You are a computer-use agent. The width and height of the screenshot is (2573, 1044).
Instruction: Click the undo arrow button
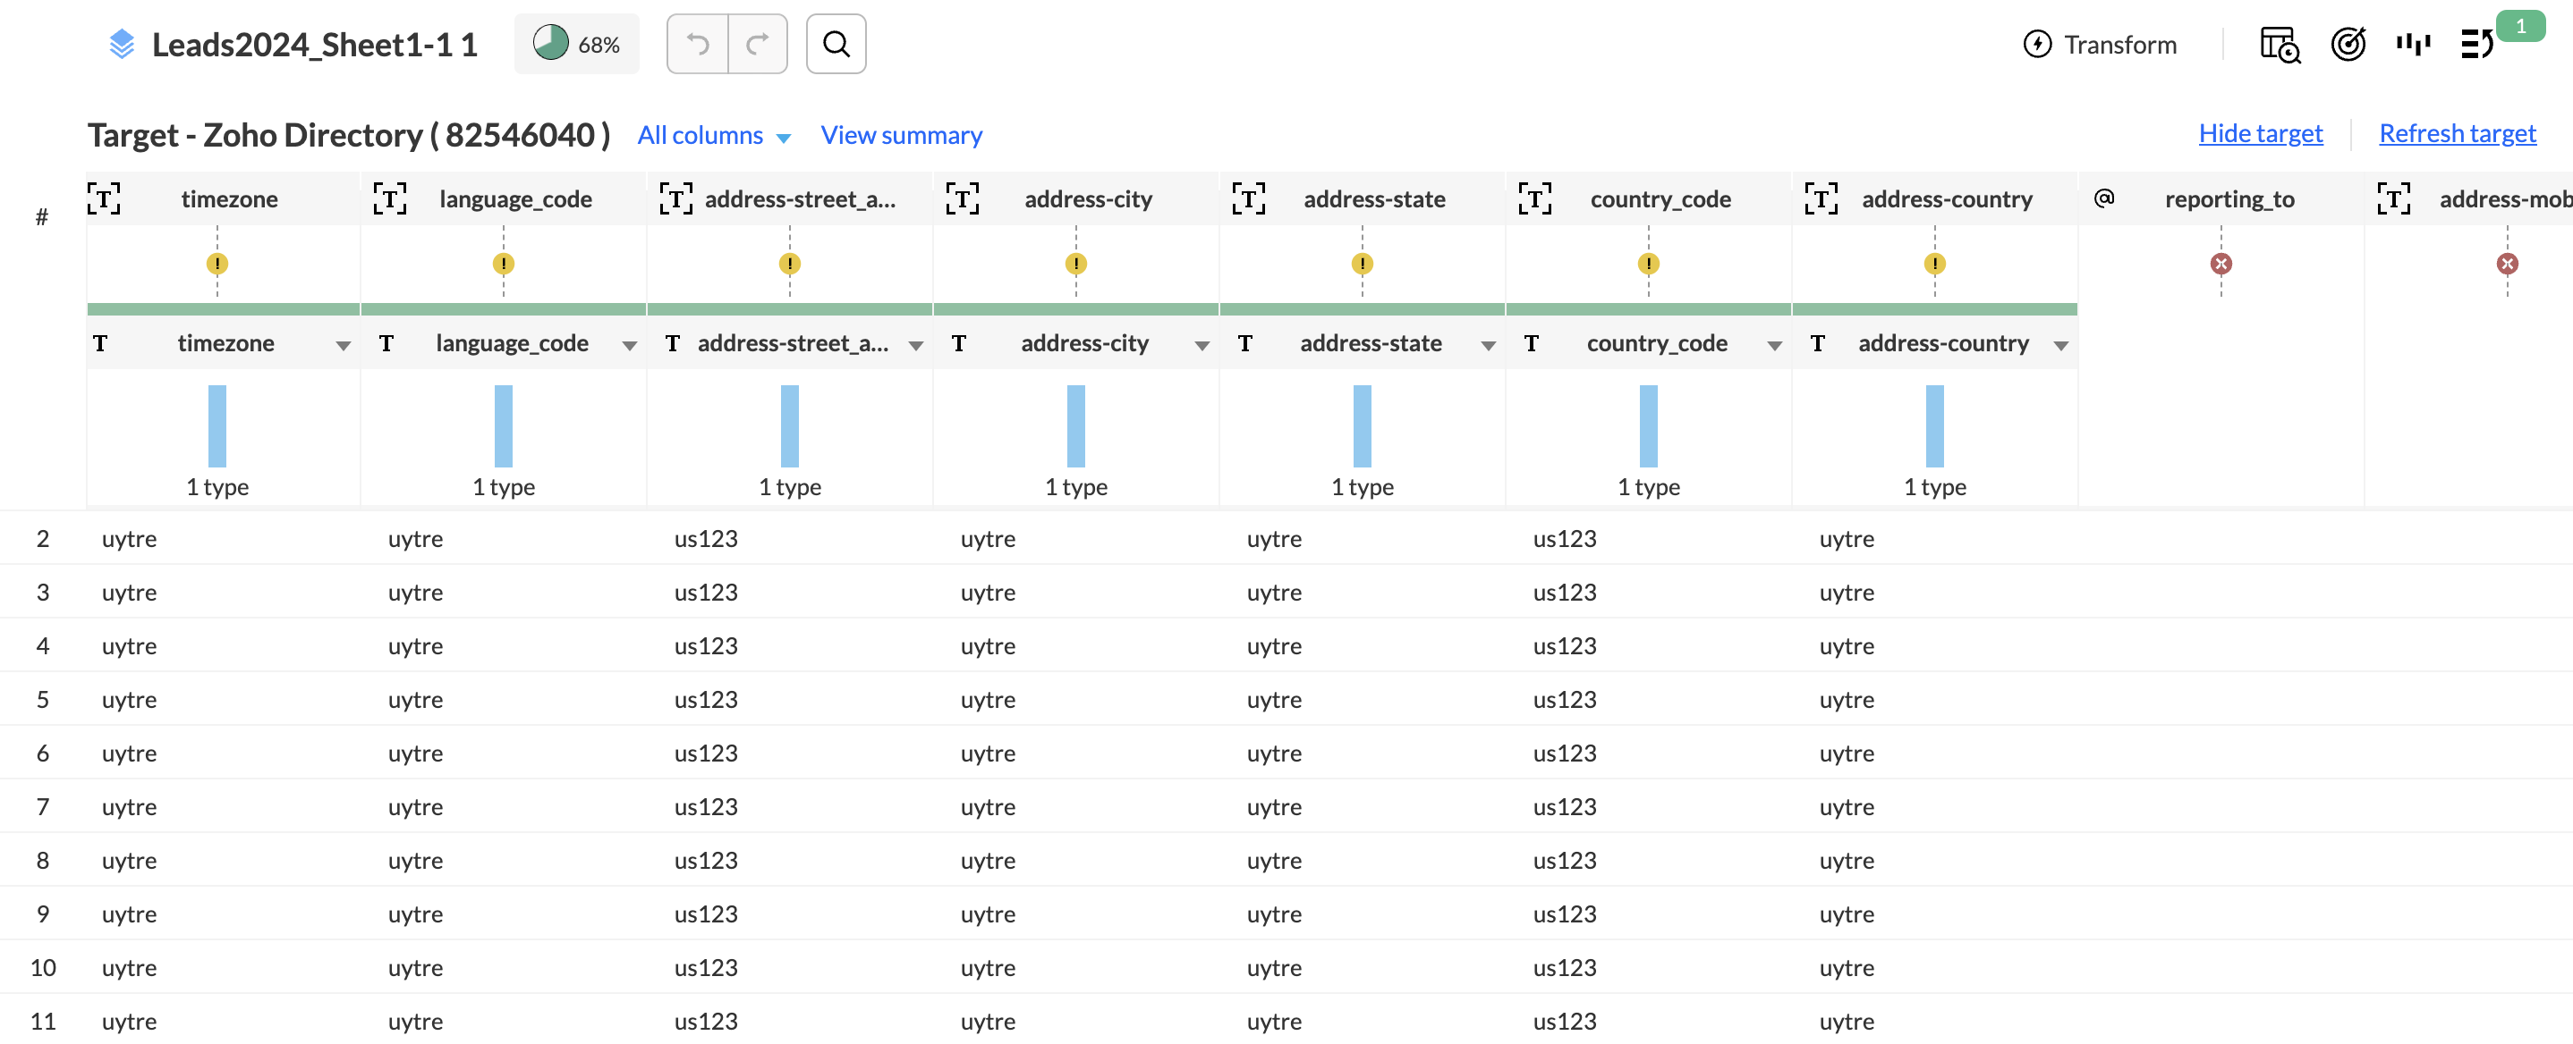[697, 44]
